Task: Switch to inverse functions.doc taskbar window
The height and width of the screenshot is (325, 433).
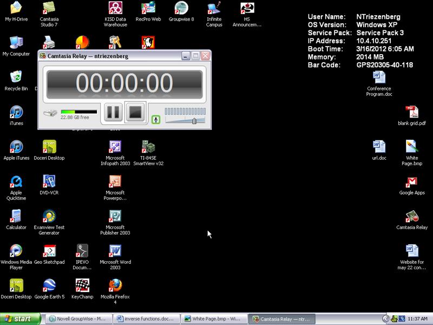Action: pos(146,318)
